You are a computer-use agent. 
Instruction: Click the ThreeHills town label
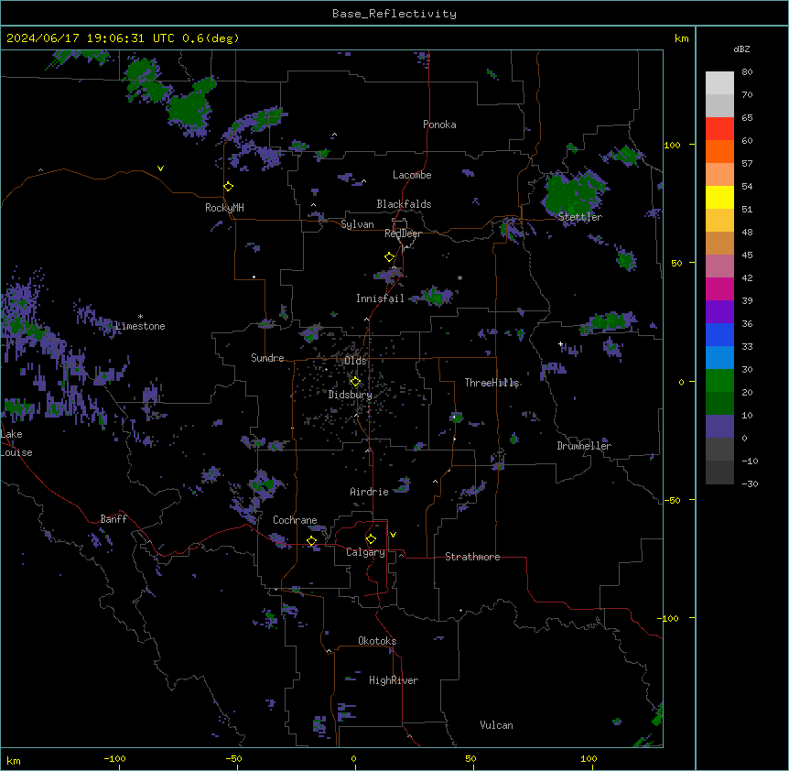tap(492, 383)
